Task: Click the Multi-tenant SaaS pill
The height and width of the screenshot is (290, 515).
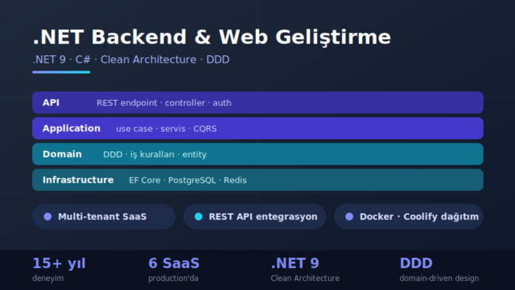Action: [104, 216]
